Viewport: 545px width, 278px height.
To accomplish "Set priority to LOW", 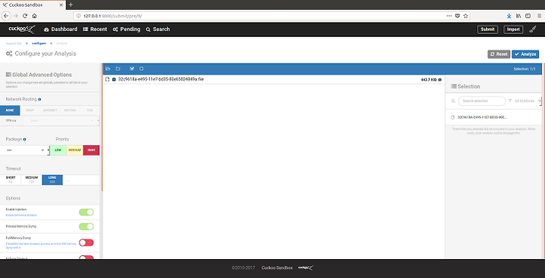I will coord(58,150).
